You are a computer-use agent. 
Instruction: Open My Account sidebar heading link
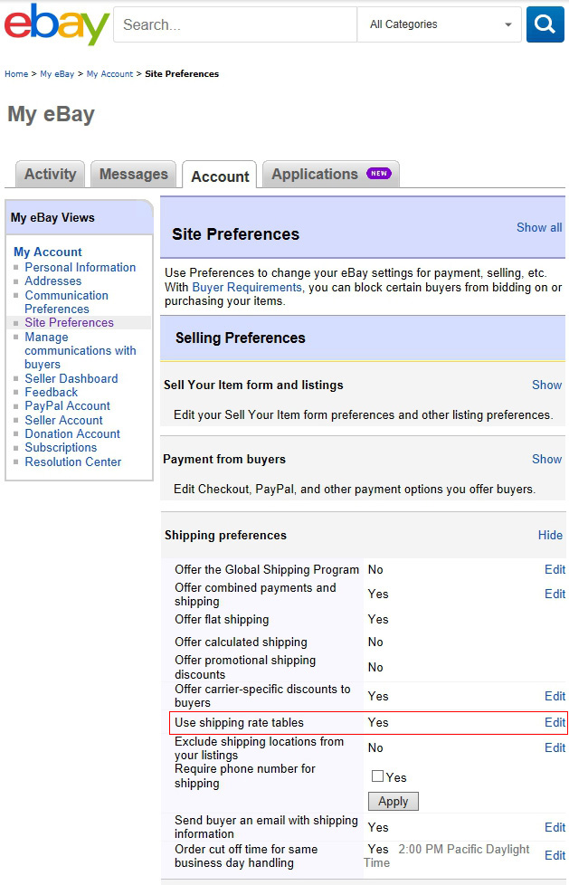pos(48,252)
